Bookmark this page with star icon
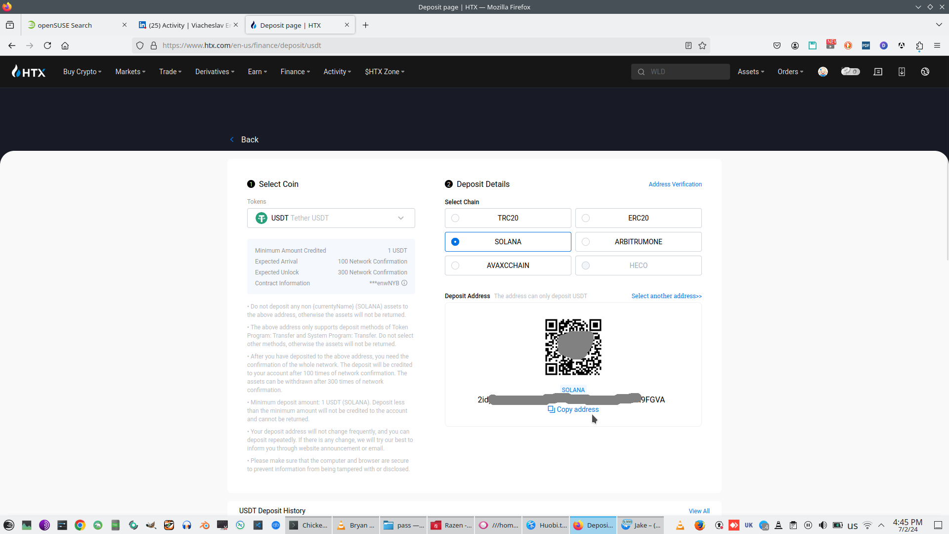Viewport: 949px width, 534px height. [702, 45]
